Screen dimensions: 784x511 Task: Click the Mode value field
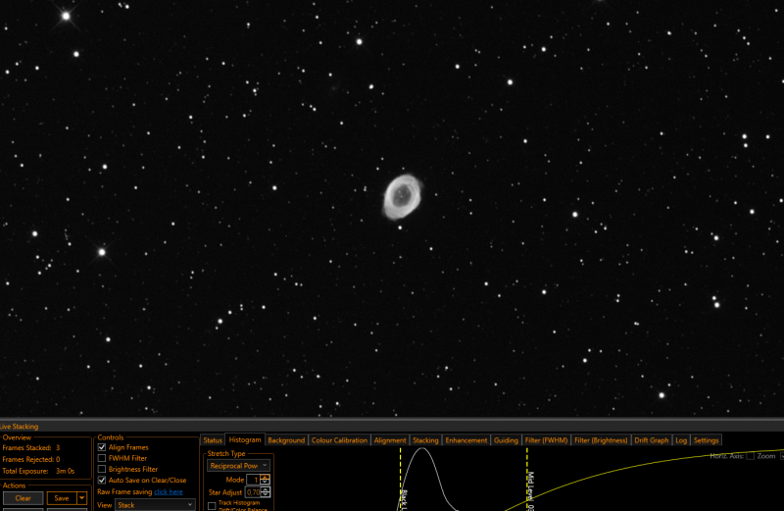pyautogui.click(x=253, y=480)
